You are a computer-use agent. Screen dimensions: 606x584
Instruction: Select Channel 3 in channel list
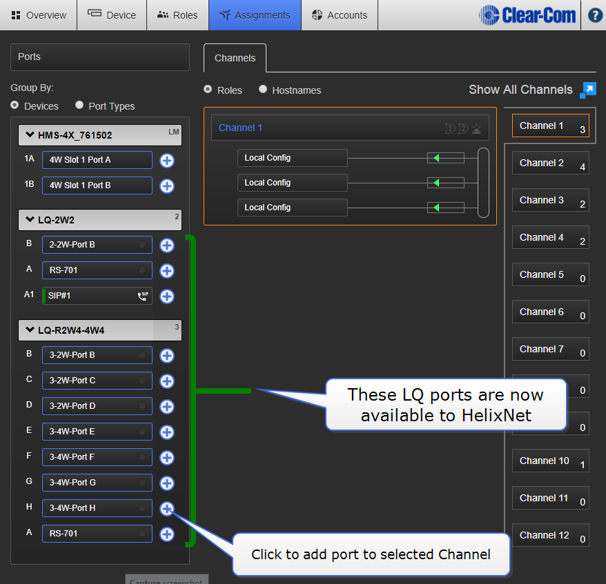pyautogui.click(x=551, y=200)
